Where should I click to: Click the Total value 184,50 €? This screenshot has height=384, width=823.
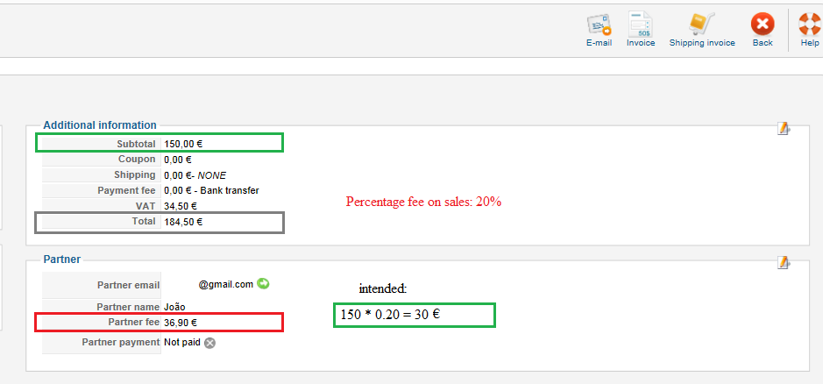point(182,222)
